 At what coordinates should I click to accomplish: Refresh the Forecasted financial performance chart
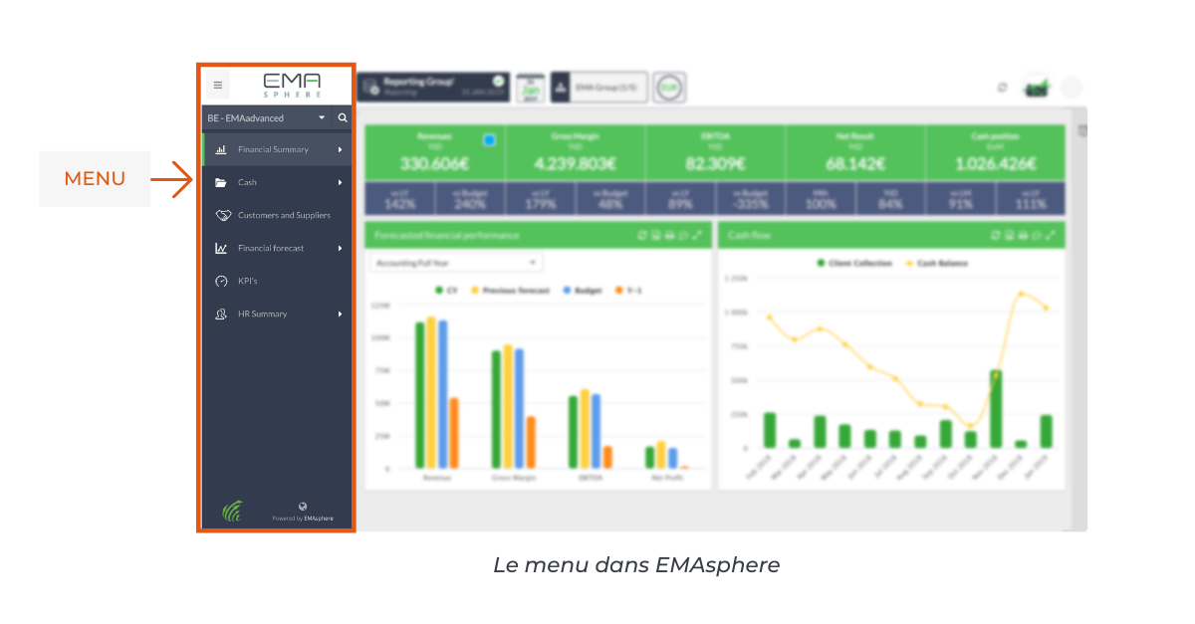[641, 236]
